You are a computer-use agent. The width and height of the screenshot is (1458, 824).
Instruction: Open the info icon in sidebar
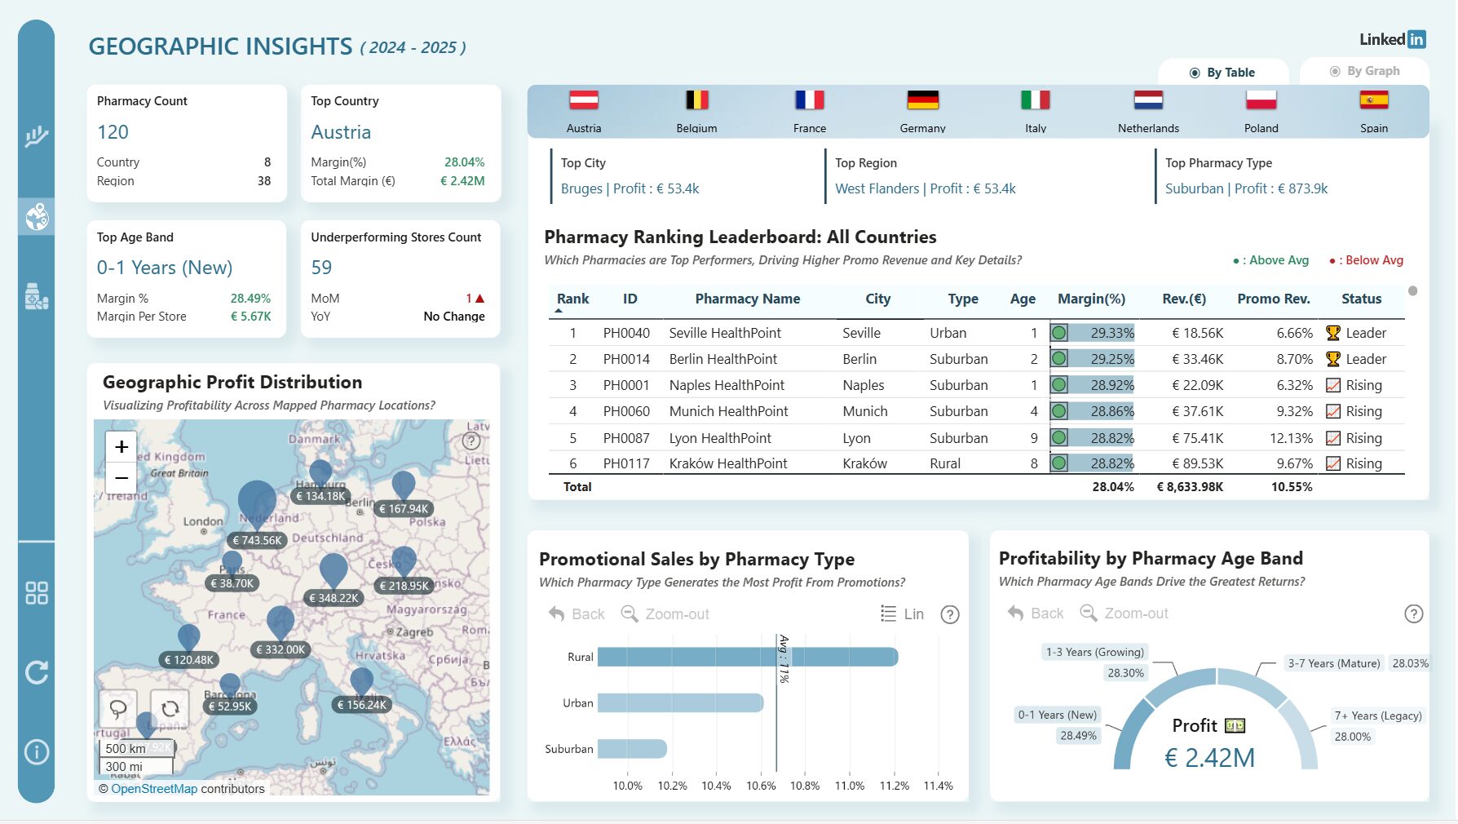pos(36,751)
